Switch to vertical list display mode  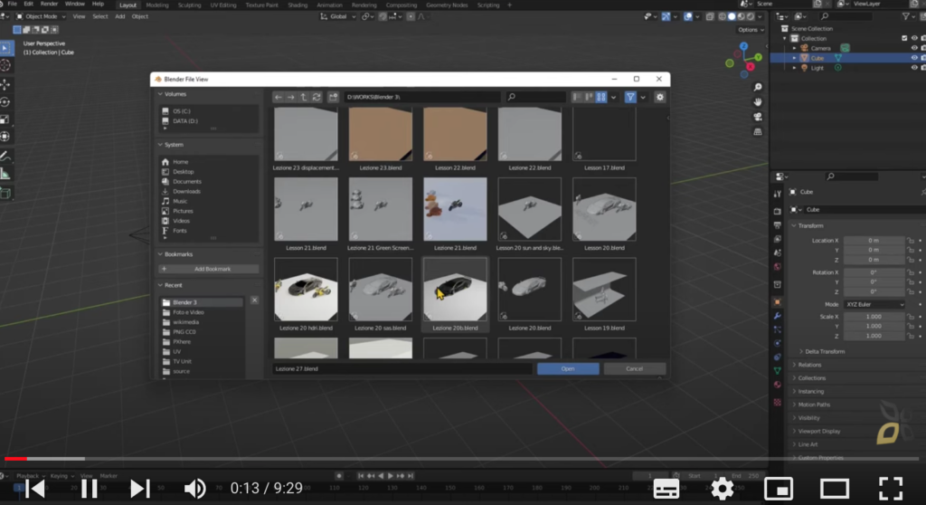[576, 97]
